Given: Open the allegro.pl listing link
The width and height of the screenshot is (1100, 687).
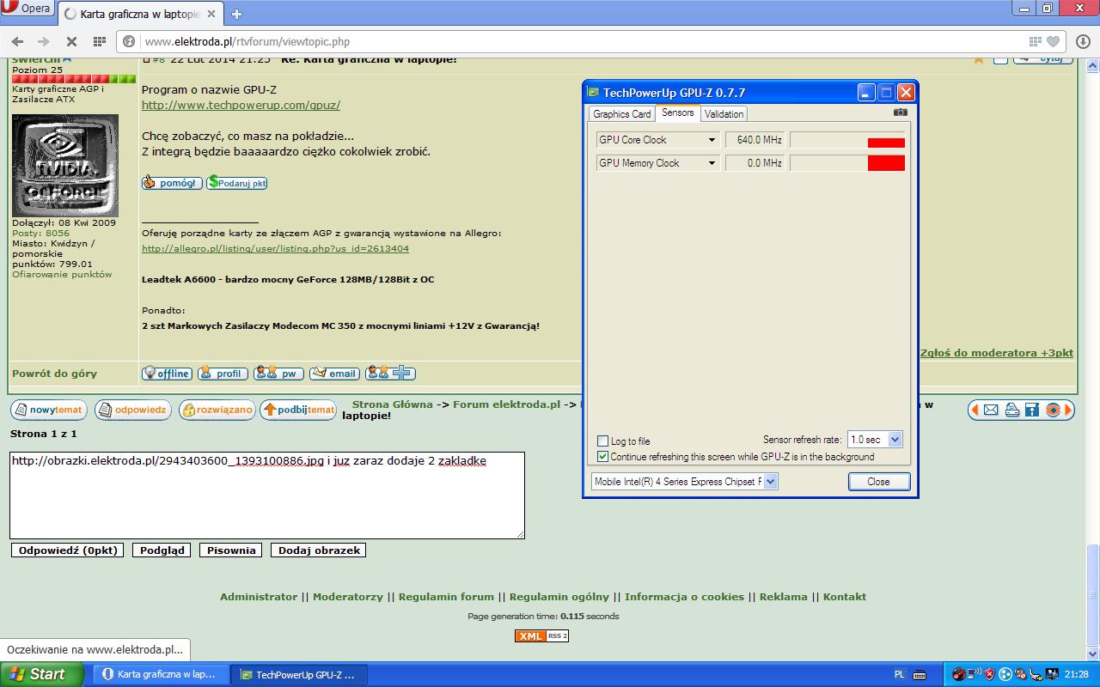Looking at the screenshot, I should pos(275,249).
